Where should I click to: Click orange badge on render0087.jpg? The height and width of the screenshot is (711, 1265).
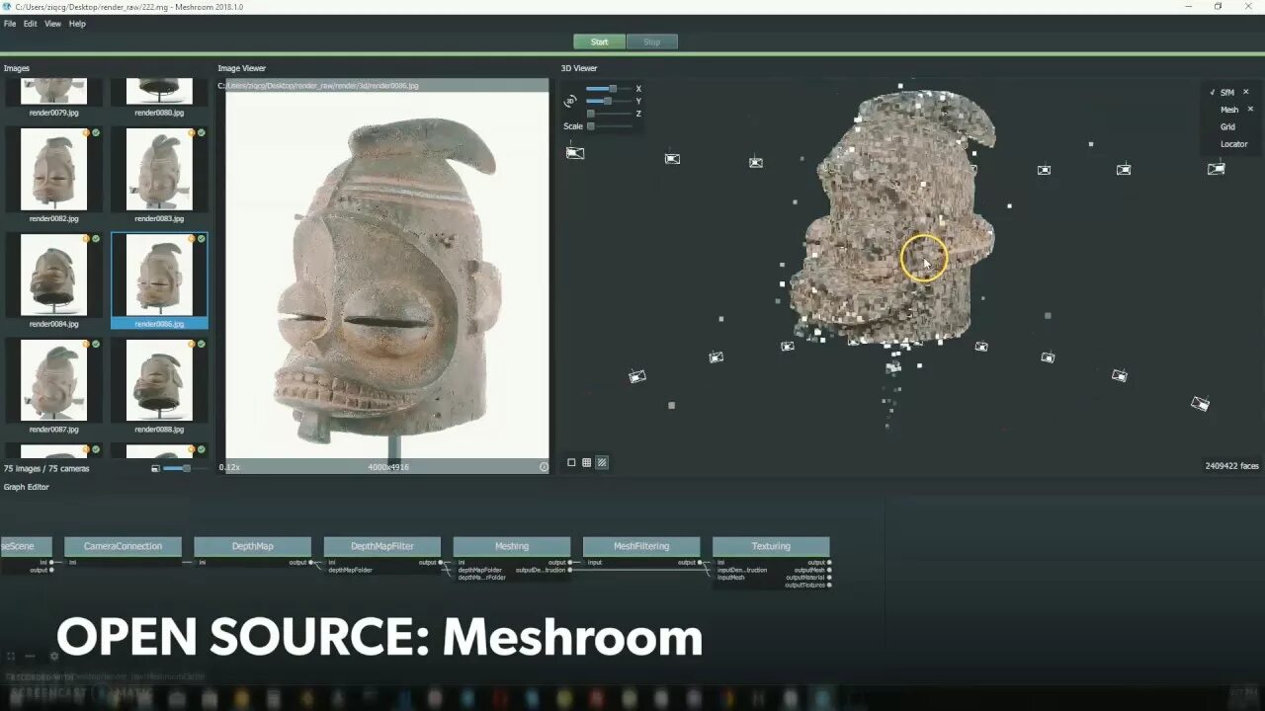click(x=87, y=344)
